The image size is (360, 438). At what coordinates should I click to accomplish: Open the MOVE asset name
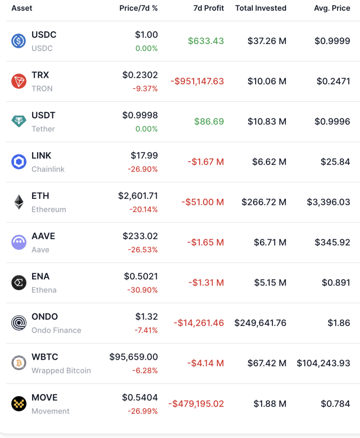click(x=44, y=397)
